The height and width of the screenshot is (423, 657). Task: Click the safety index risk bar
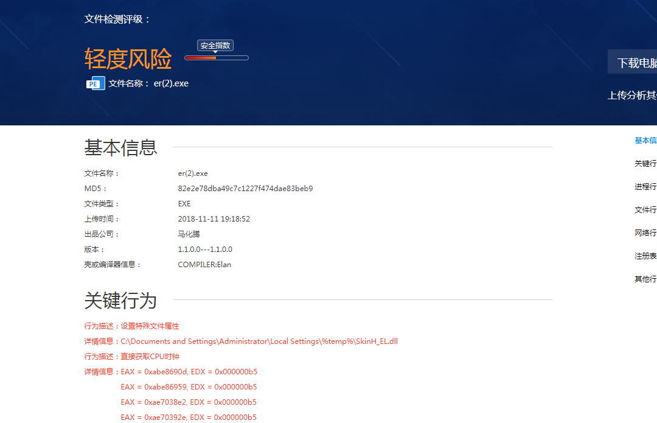pos(217,58)
